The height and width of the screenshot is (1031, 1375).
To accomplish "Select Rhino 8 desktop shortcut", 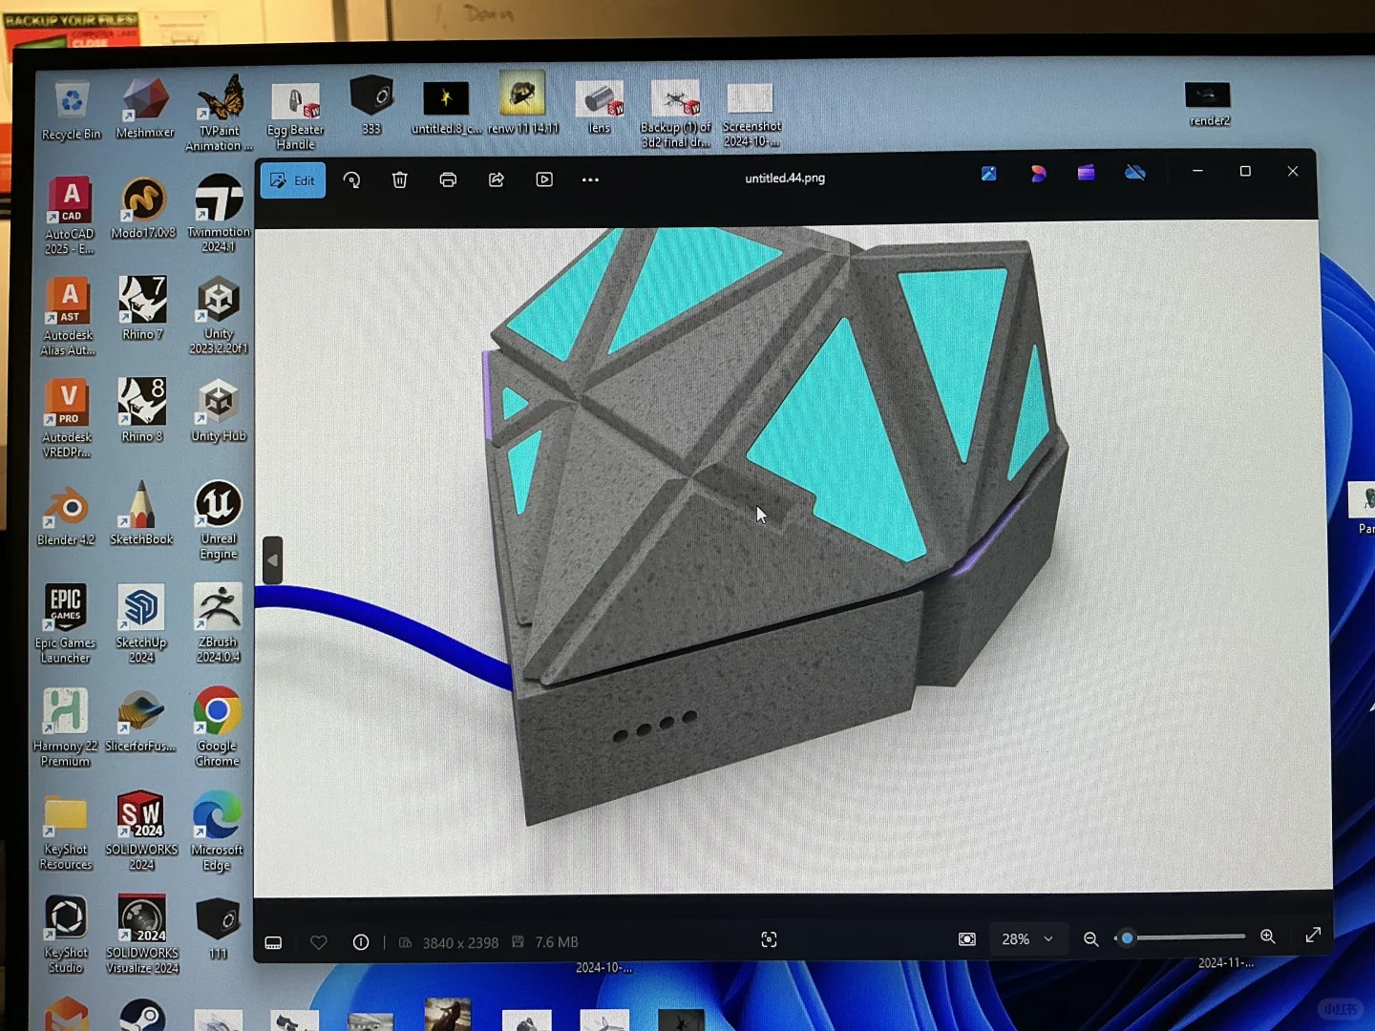I will [142, 411].
